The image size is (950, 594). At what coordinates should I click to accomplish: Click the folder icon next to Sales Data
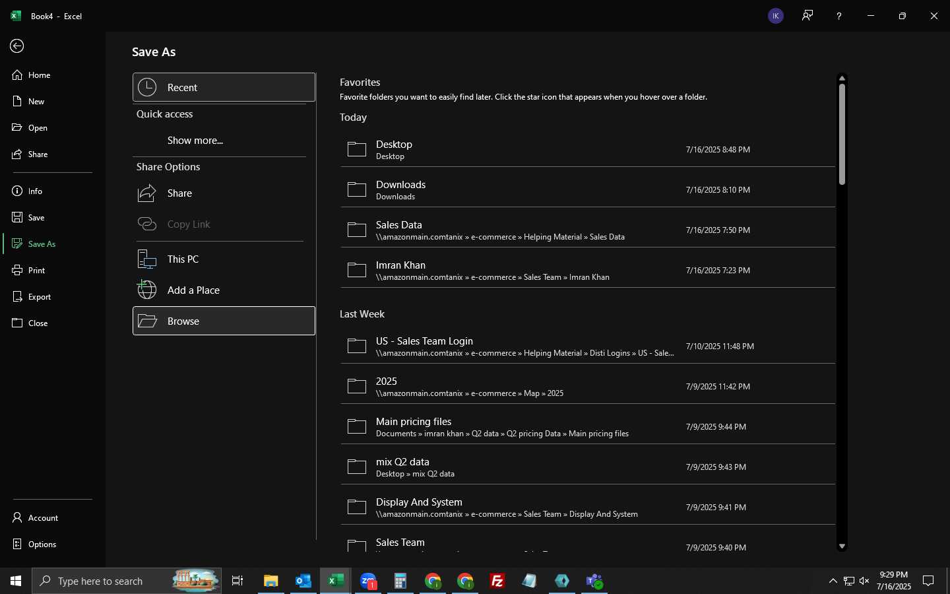pos(357,230)
